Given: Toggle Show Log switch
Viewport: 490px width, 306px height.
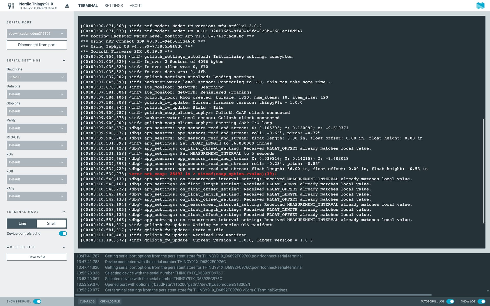Looking at the screenshot, I should [481, 301].
